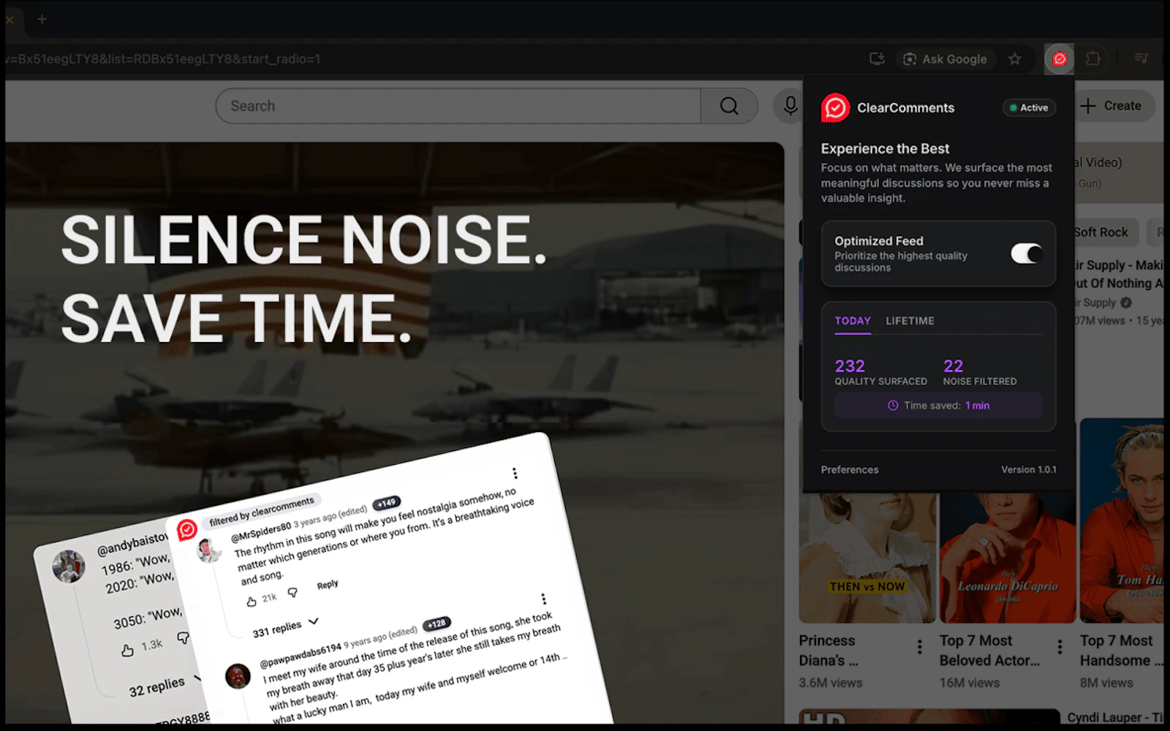
Task: Dislike andybaiston's comment with thumbs down
Action: pos(183,638)
